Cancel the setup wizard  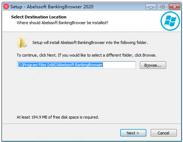click(x=164, y=133)
